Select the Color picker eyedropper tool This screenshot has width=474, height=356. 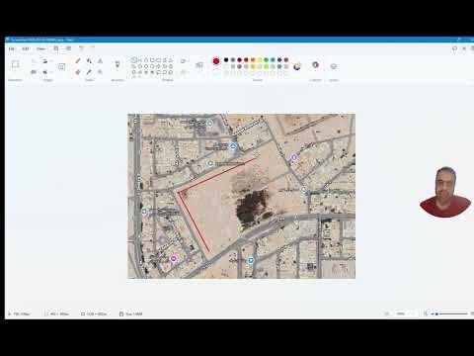tap(89, 72)
